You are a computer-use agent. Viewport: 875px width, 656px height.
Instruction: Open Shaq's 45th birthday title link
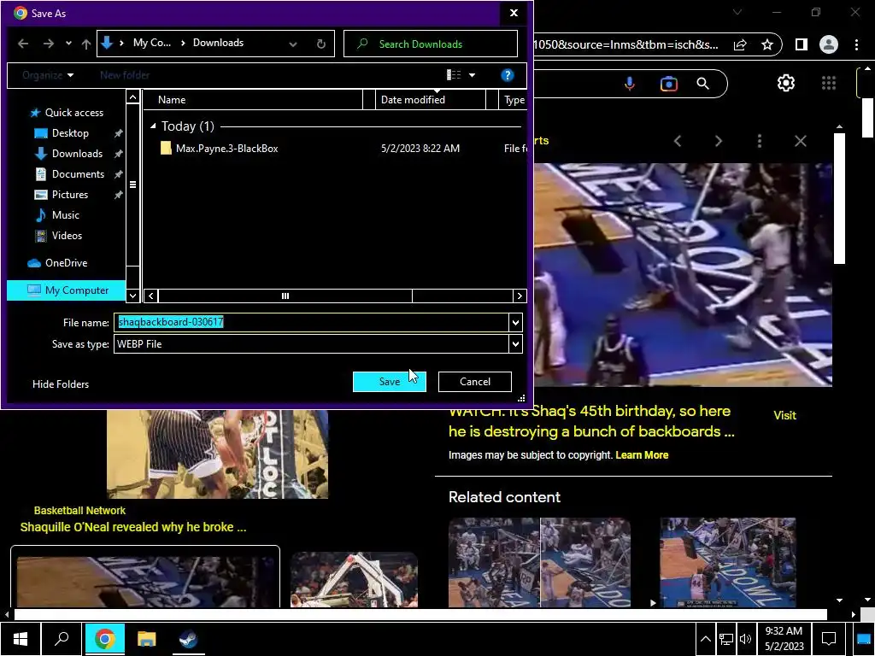coord(591,421)
